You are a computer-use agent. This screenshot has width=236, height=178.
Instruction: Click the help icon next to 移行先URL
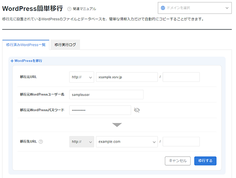point(41,142)
